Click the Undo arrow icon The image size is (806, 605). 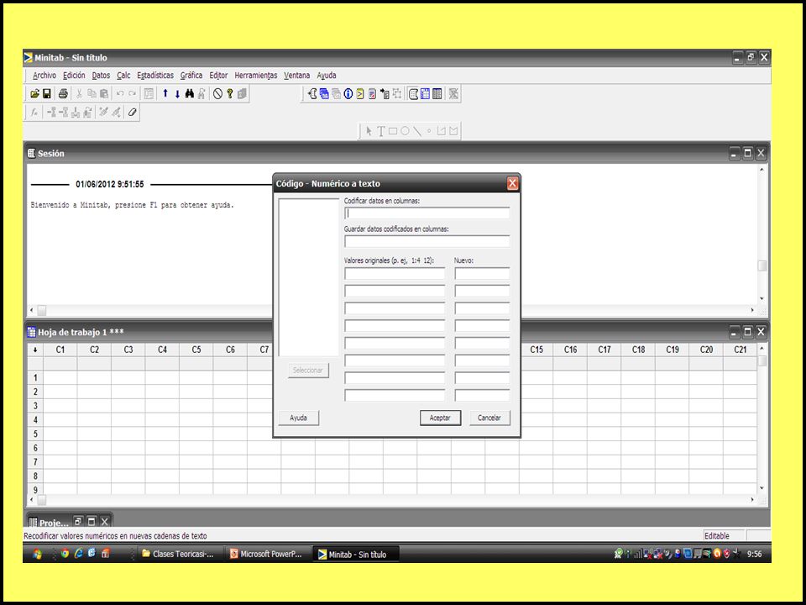pos(120,93)
